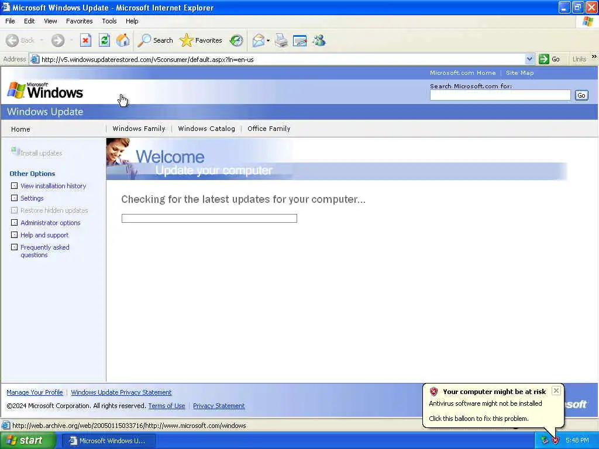This screenshot has width=599, height=449.
Task: Open the Tools menu
Action: point(109,21)
